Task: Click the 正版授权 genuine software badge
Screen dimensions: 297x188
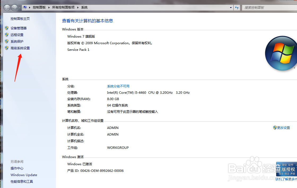Action: pos(286,169)
